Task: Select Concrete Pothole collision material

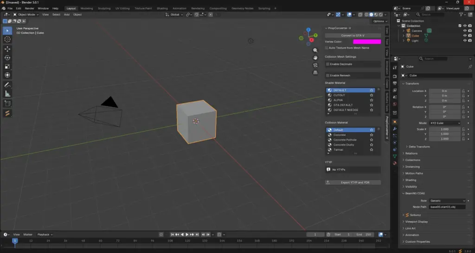Action: (351, 140)
